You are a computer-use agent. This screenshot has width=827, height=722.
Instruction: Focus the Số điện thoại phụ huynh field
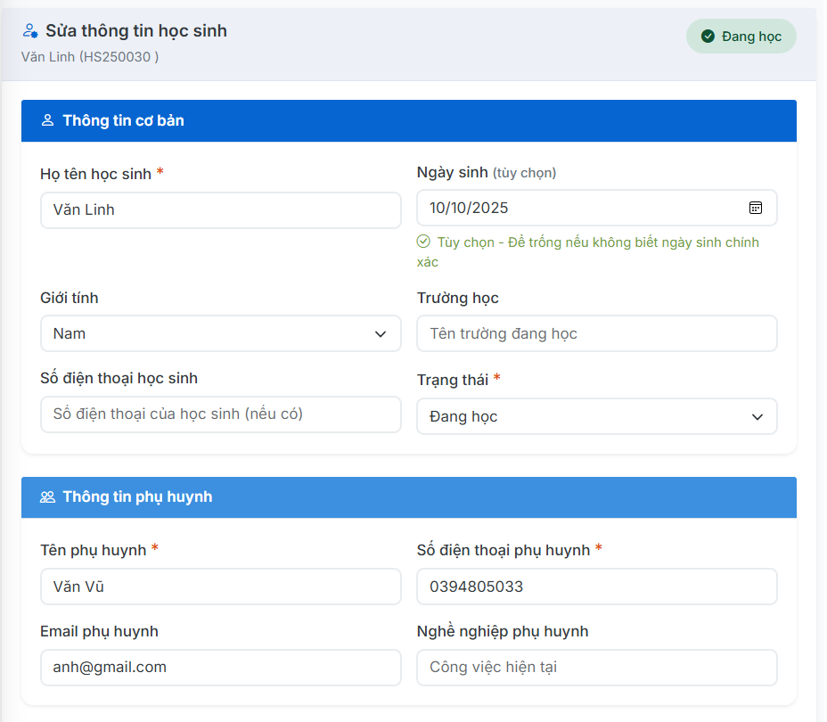(x=596, y=587)
